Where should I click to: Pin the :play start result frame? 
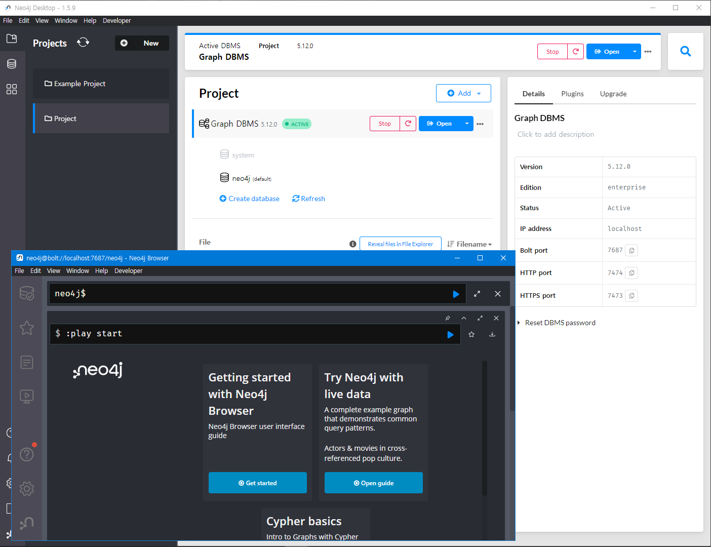pyautogui.click(x=448, y=318)
